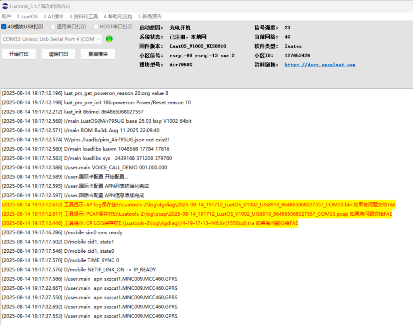
Task: Select the highlighted PCAP保存在 line
Action: tap(197, 214)
